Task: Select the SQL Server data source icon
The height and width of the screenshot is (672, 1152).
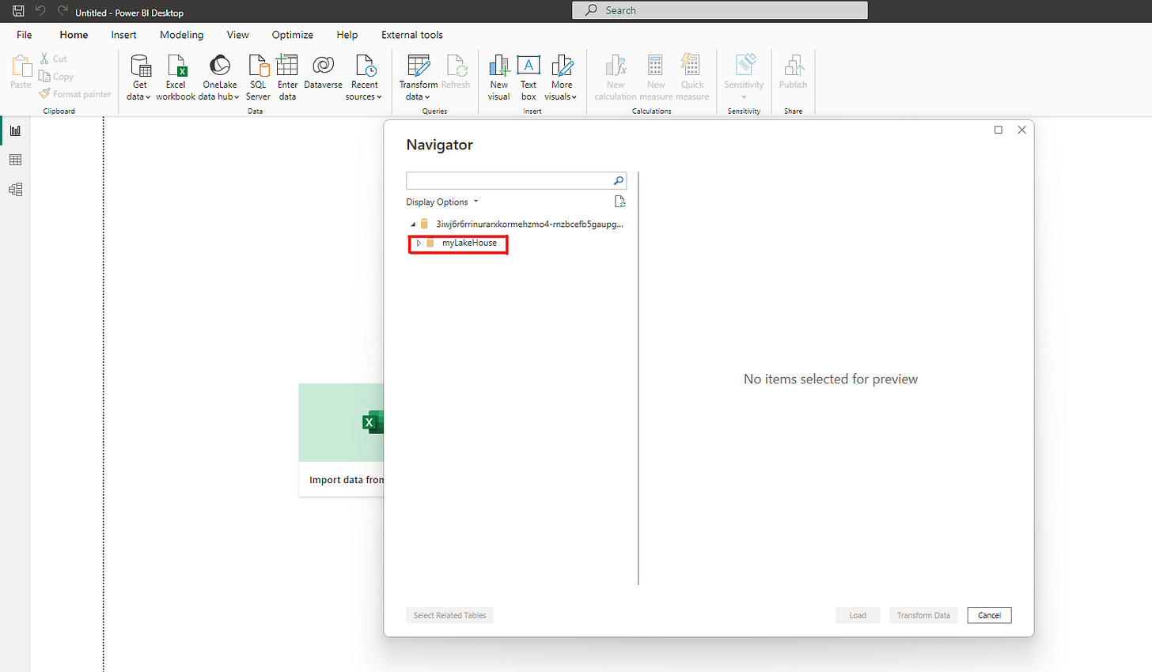Action: [x=258, y=75]
